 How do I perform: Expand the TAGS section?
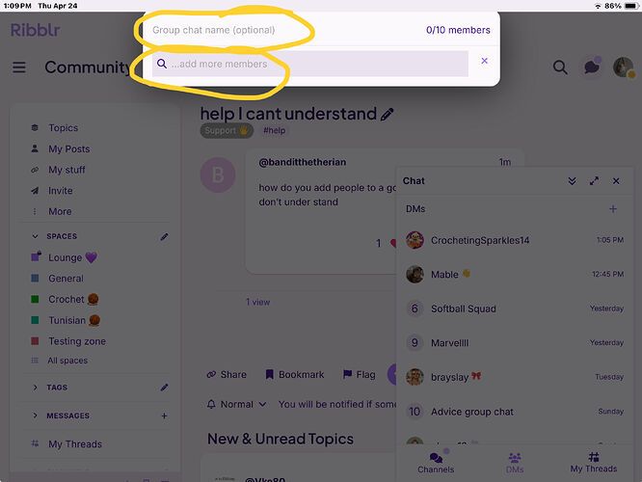coord(36,388)
